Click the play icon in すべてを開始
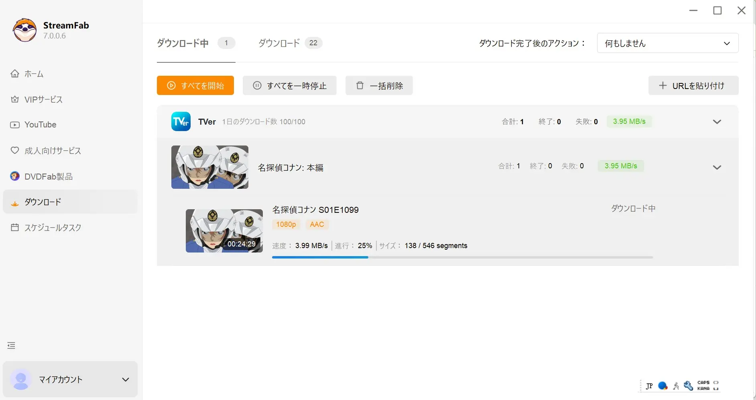Screen dimensions: 756x400 171,85
